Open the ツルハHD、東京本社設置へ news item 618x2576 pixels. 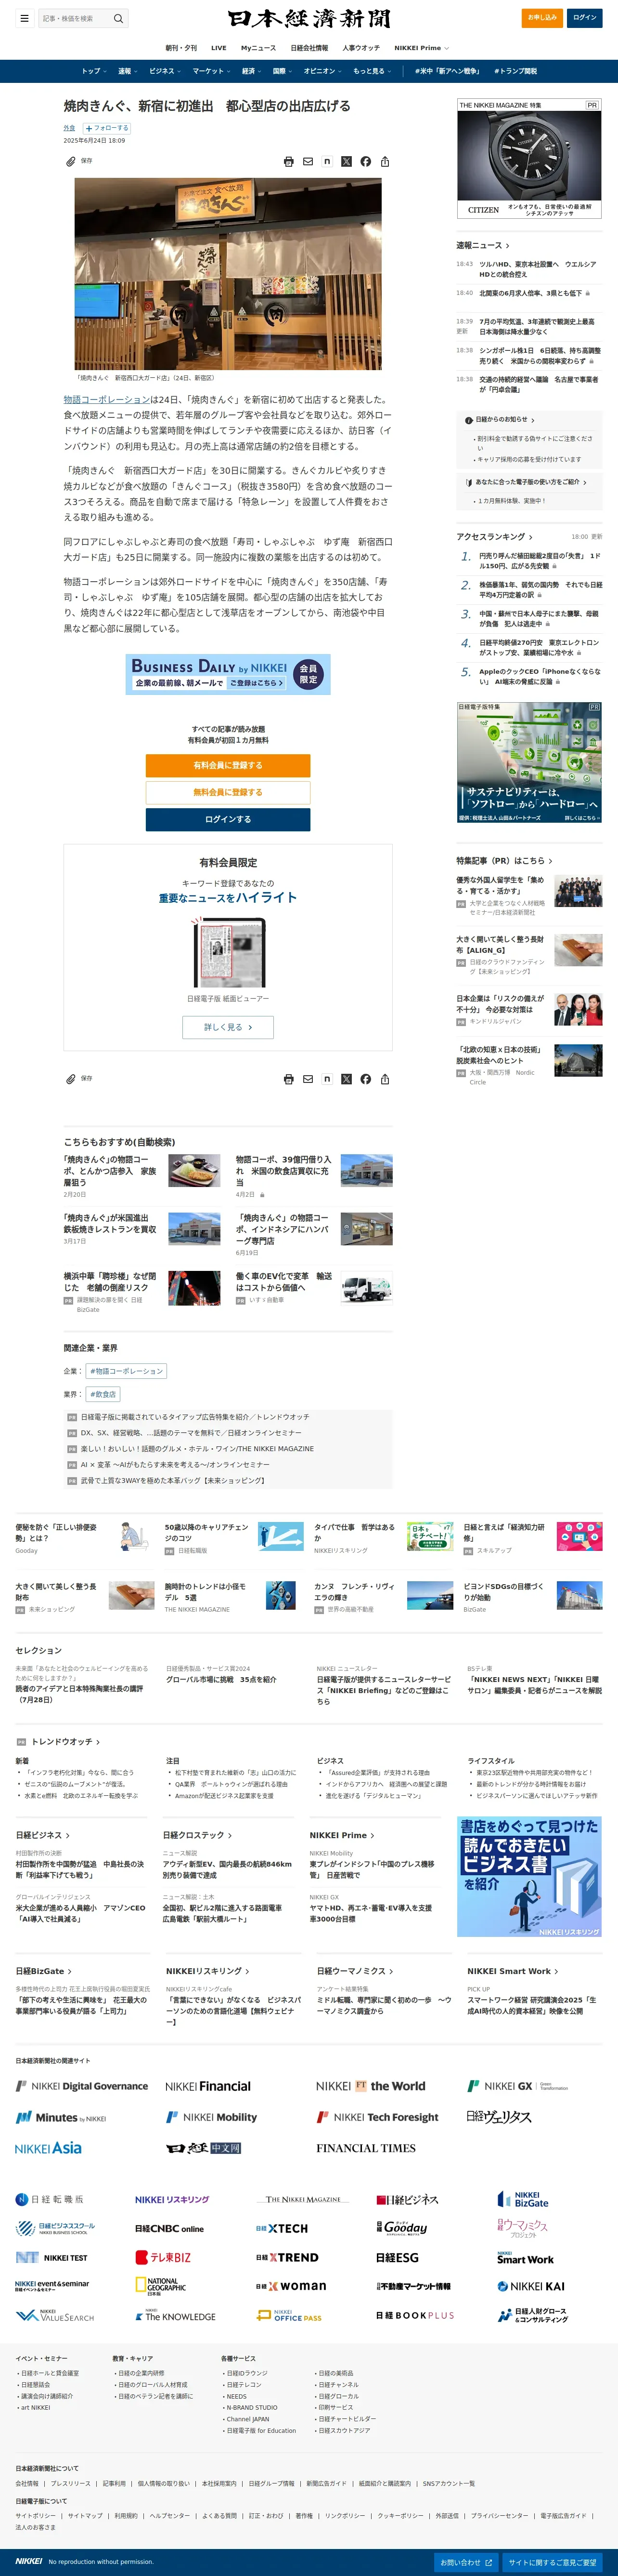538,269
